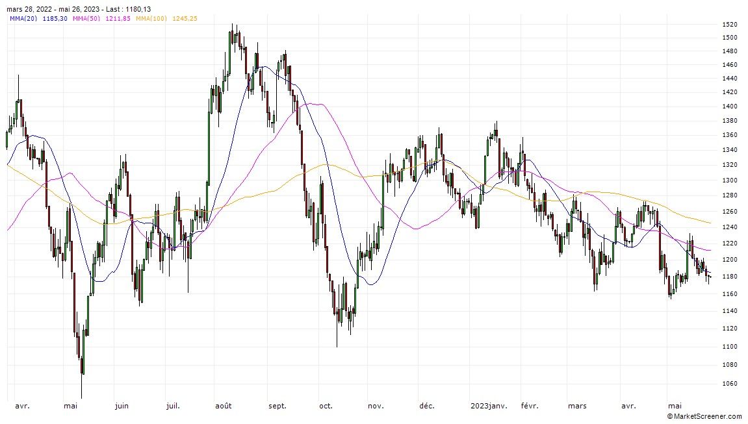Click the MMA(100) legend label

pos(151,18)
